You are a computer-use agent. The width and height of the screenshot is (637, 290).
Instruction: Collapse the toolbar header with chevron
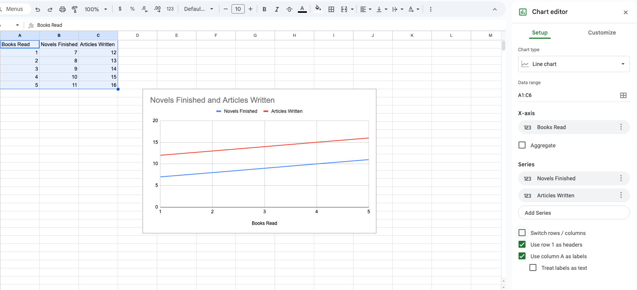click(x=494, y=9)
